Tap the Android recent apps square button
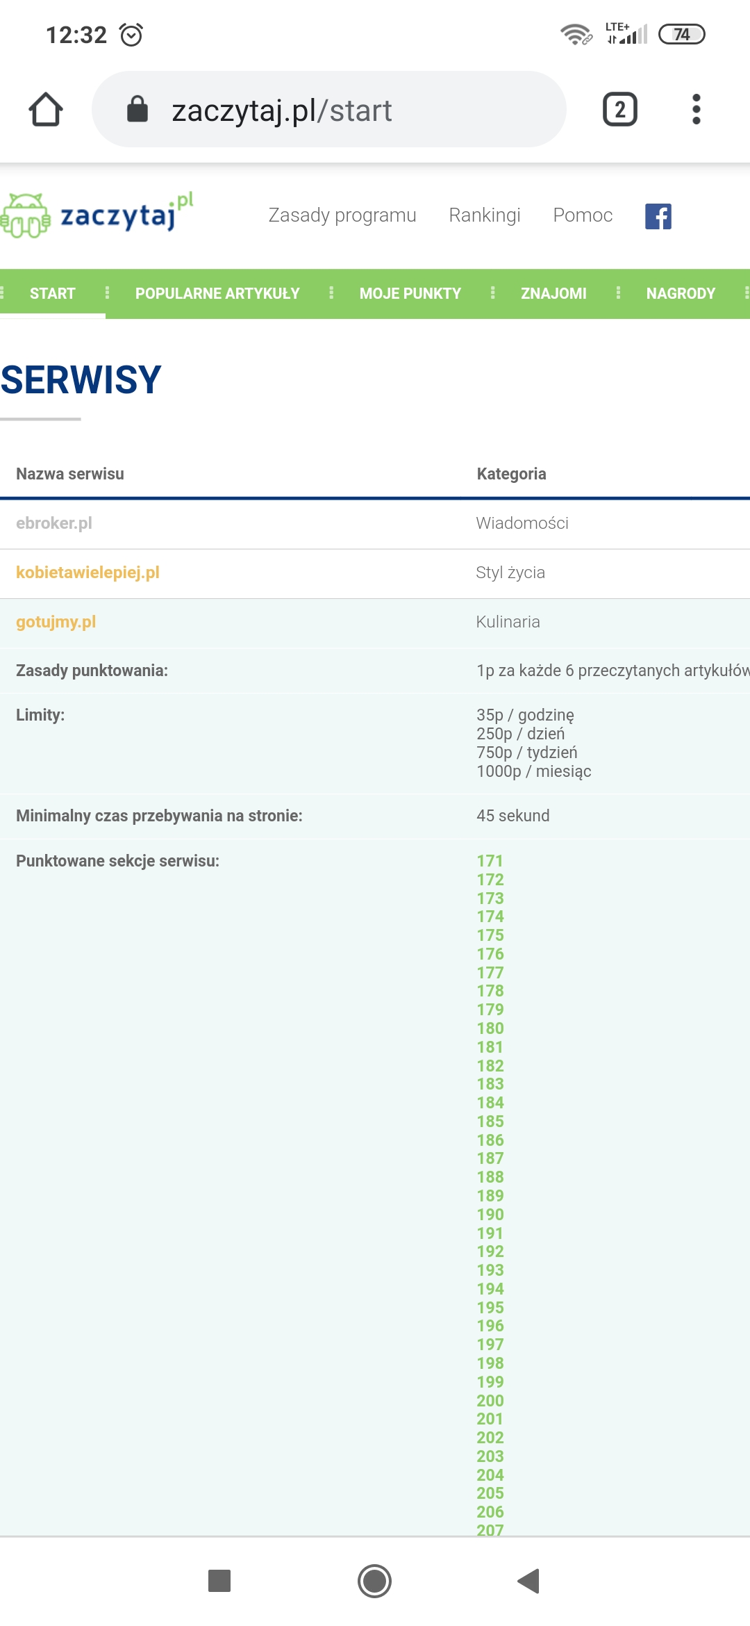Image resolution: width=750 pixels, height=1626 pixels. [x=219, y=1581]
